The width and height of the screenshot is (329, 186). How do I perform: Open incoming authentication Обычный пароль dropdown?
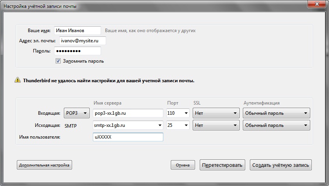[x=276, y=113]
